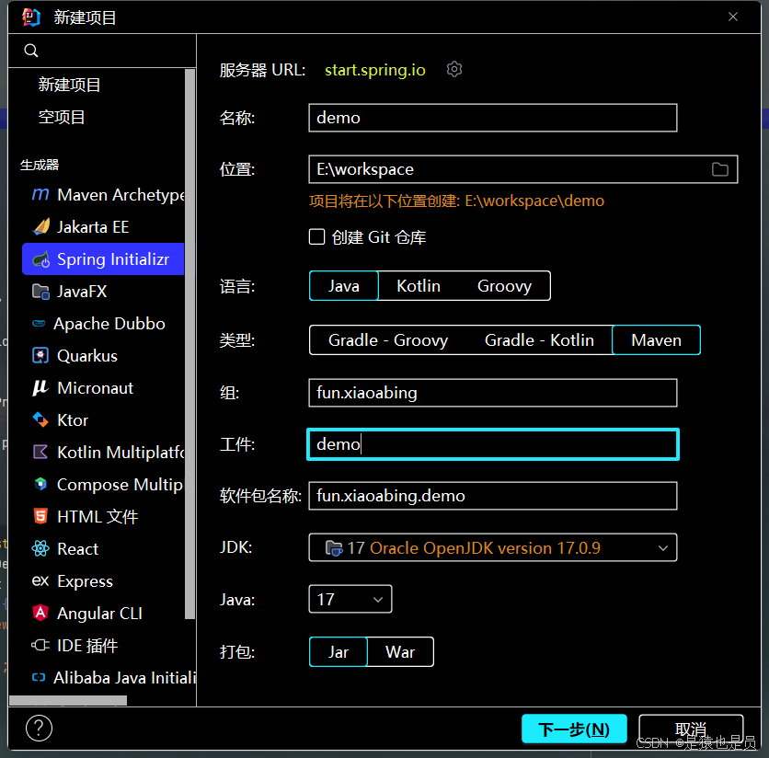Click the IDE plugin plug icon
Image resolution: width=769 pixels, height=758 pixels.
(40, 645)
